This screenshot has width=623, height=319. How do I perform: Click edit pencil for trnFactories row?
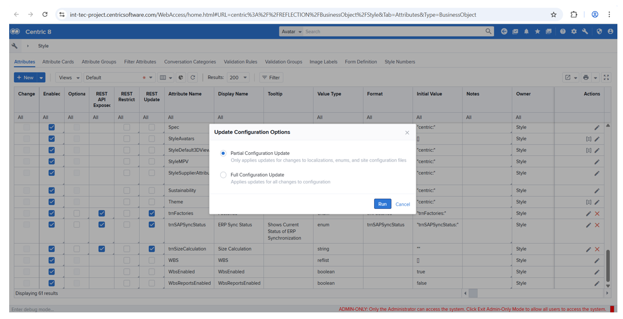pyautogui.click(x=588, y=214)
